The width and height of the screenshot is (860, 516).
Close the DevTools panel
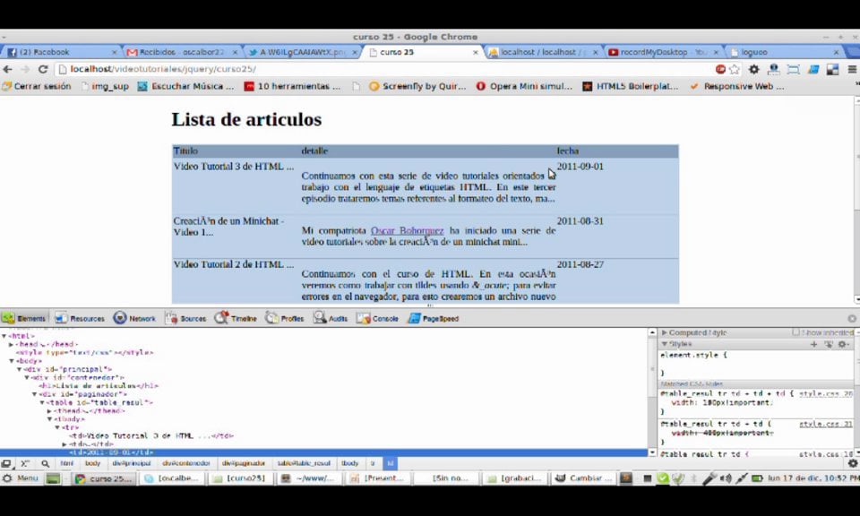(852, 319)
